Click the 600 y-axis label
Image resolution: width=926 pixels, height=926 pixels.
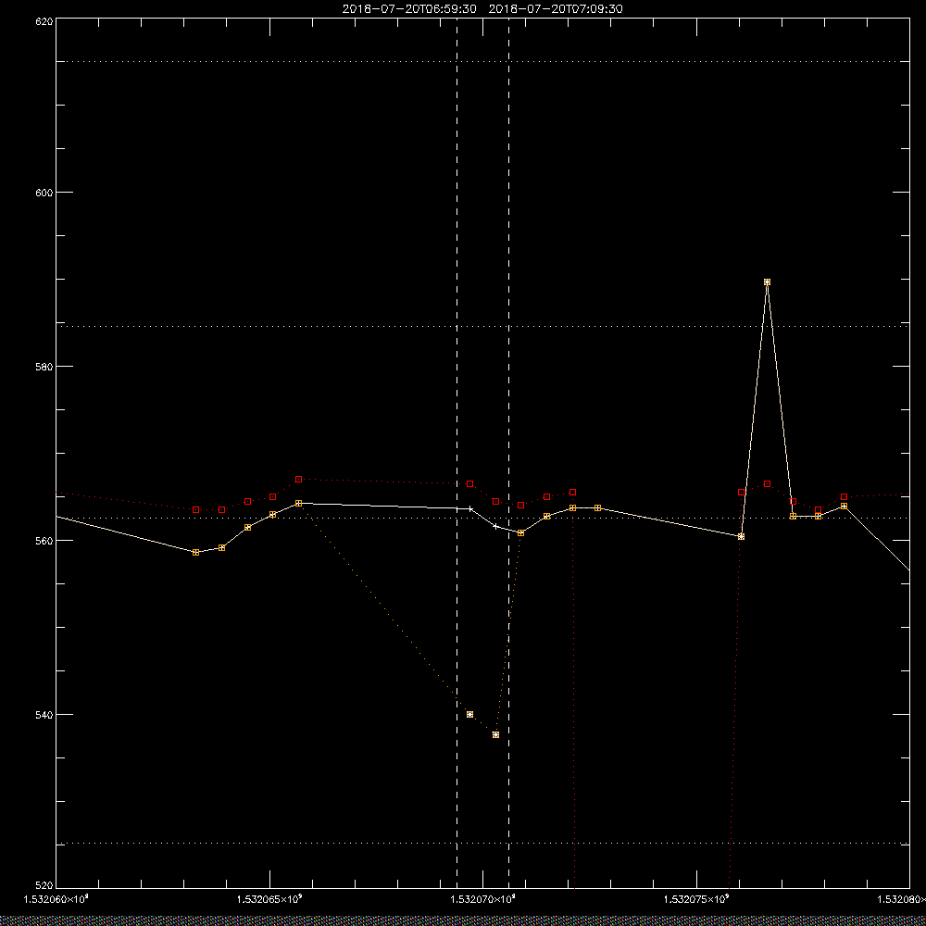tap(44, 193)
